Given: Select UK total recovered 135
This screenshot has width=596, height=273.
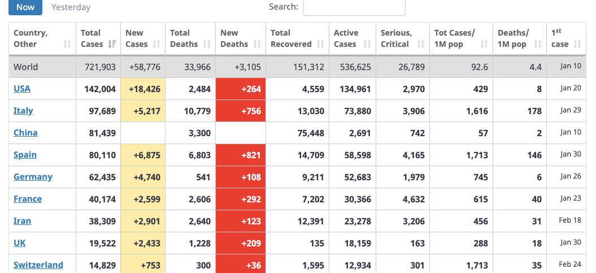Looking at the screenshot, I should (317, 244).
